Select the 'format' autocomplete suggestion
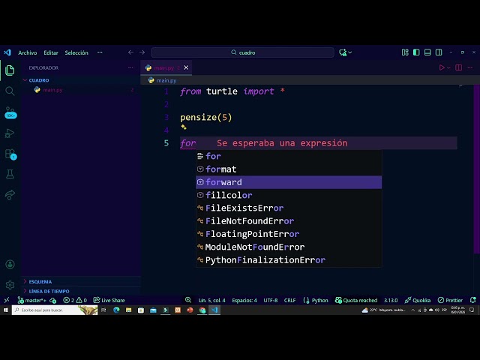Screen dimensions: 480x360 [x=289, y=169]
